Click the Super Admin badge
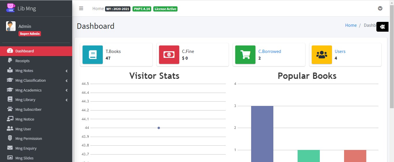Image resolution: width=394 pixels, height=162 pixels. pos(30,34)
